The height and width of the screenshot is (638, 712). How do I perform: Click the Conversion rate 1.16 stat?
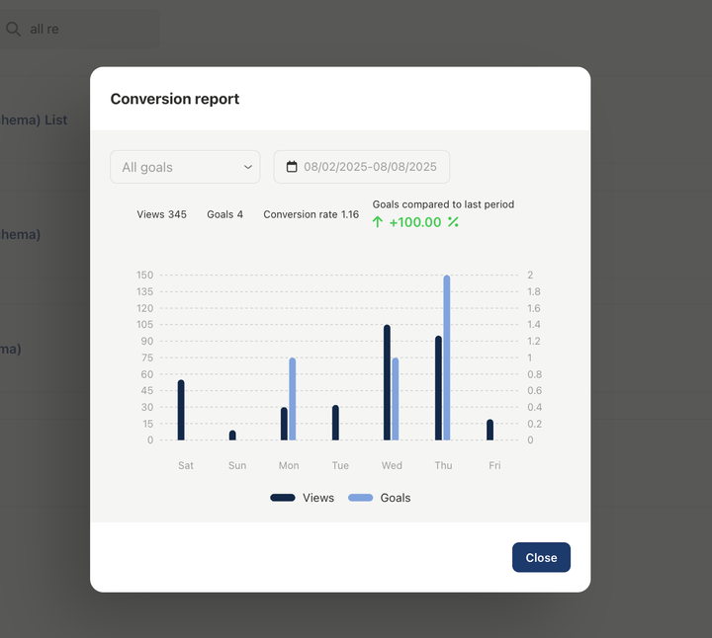(311, 214)
